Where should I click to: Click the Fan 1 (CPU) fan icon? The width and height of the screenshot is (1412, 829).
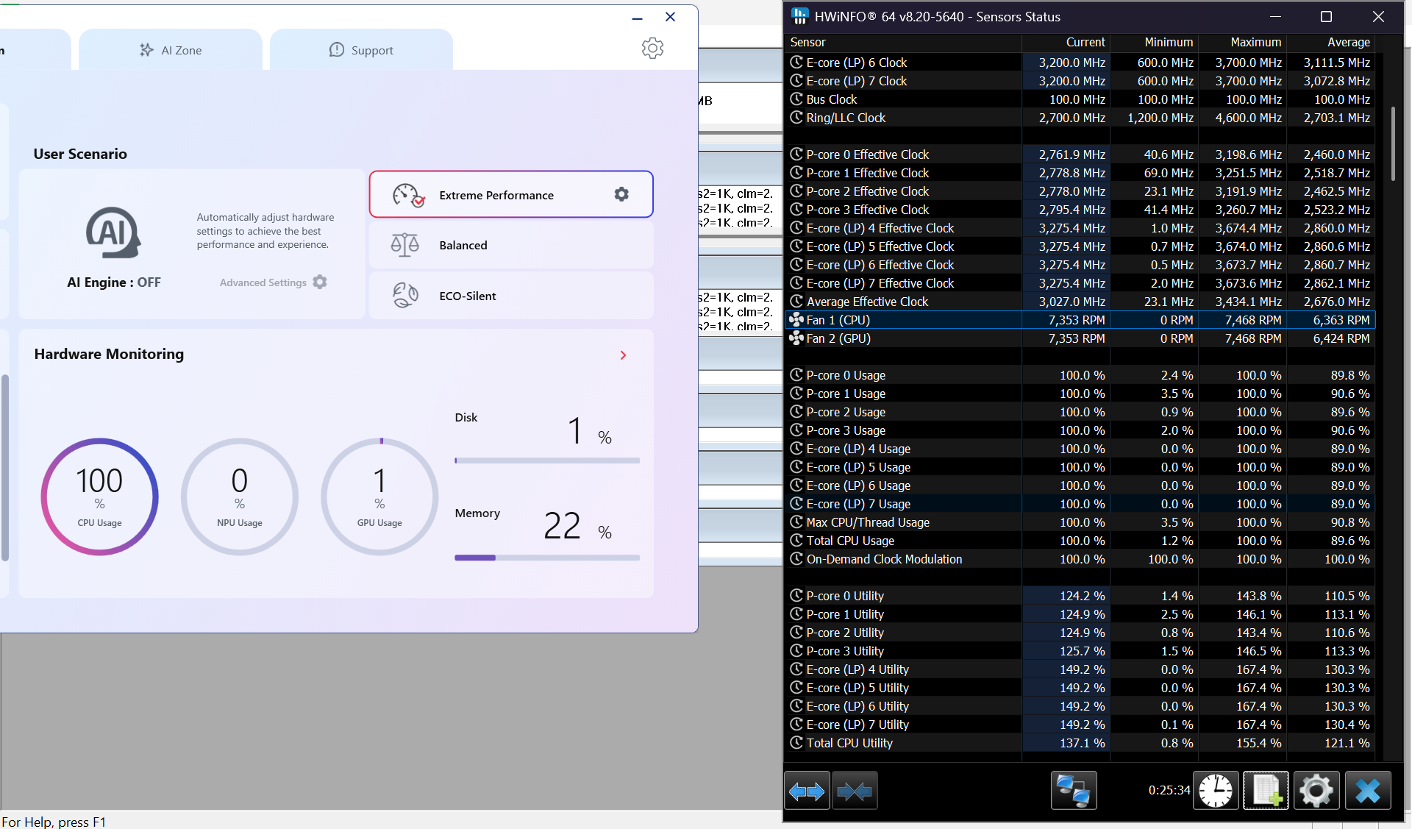coord(796,320)
